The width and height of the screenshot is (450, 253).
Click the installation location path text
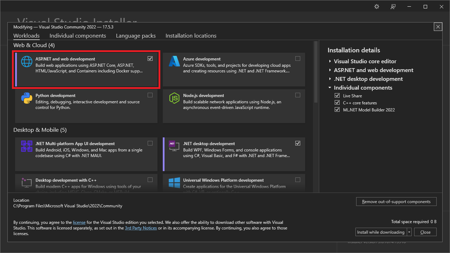68,206
